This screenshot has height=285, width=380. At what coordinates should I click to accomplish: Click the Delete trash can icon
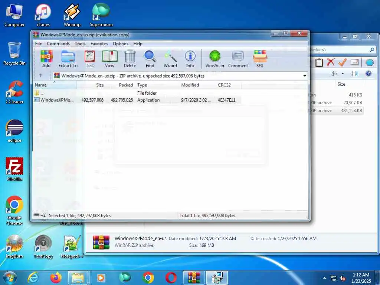coord(130,59)
